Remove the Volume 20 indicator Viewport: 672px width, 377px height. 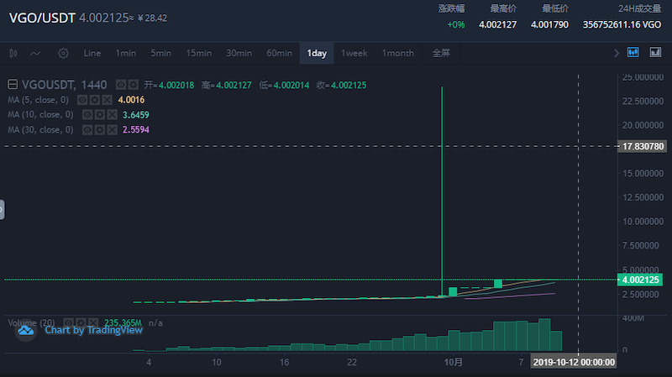(93, 322)
